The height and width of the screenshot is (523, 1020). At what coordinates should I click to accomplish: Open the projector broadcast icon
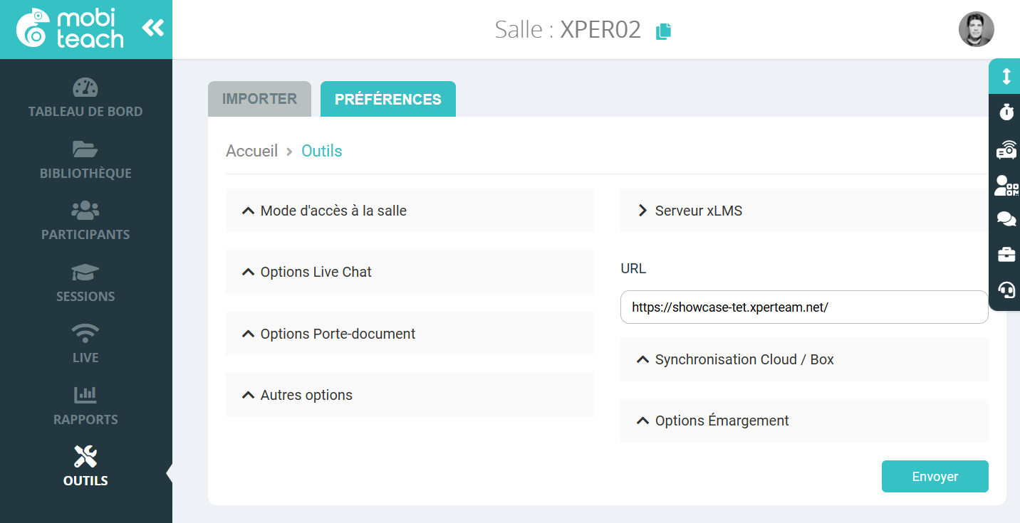pyautogui.click(x=1006, y=149)
